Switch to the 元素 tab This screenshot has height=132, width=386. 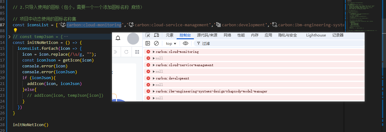(x=170, y=35)
